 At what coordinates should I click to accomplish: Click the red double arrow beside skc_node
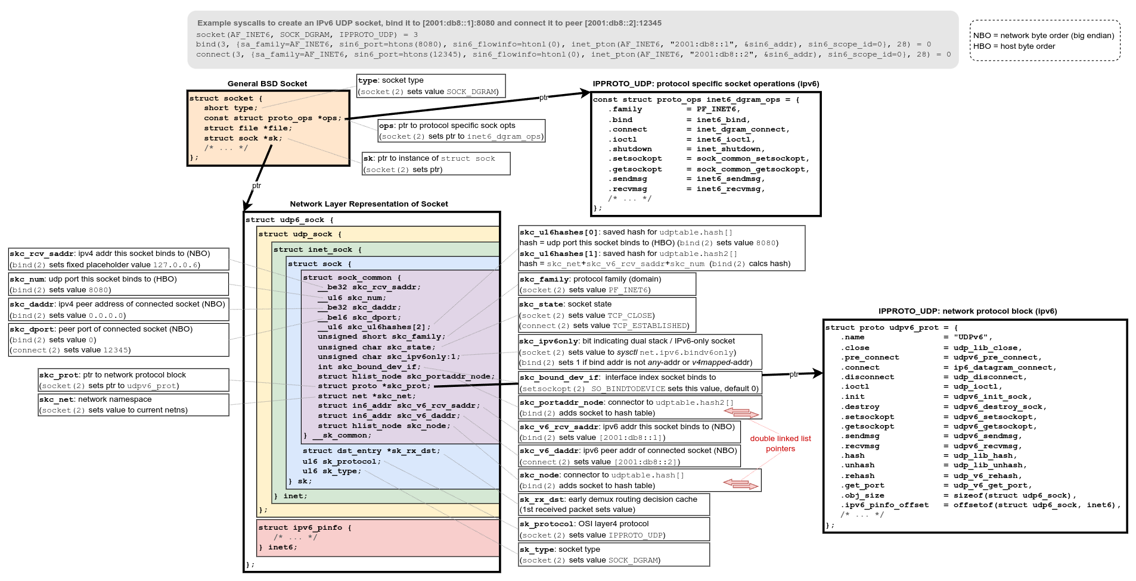(740, 484)
